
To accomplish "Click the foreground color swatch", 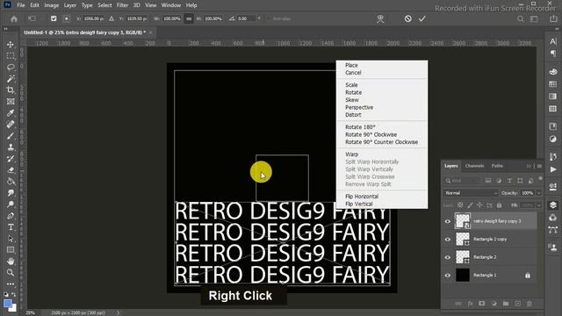I will [8, 304].
